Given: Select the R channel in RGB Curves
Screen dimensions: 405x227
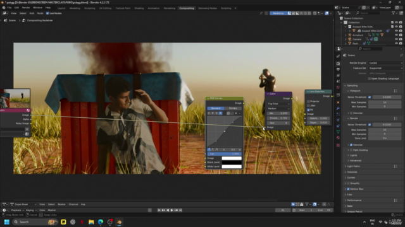Looking at the screenshot, I should 213,113.
